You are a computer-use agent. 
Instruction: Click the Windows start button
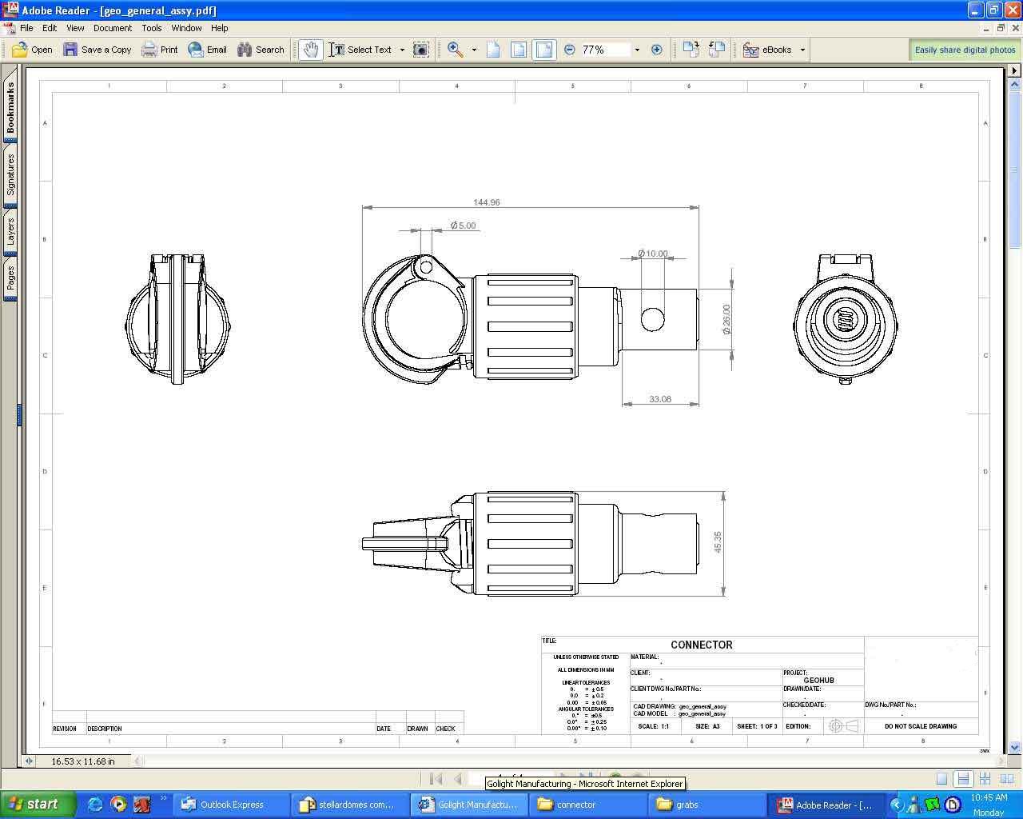pyautogui.click(x=38, y=805)
